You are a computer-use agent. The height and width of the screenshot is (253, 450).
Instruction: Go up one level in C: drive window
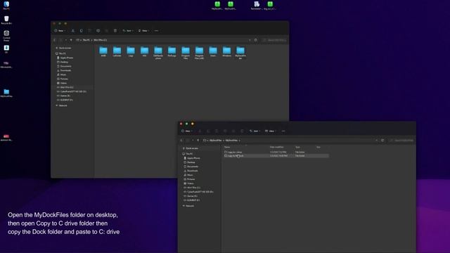[x=71, y=40]
